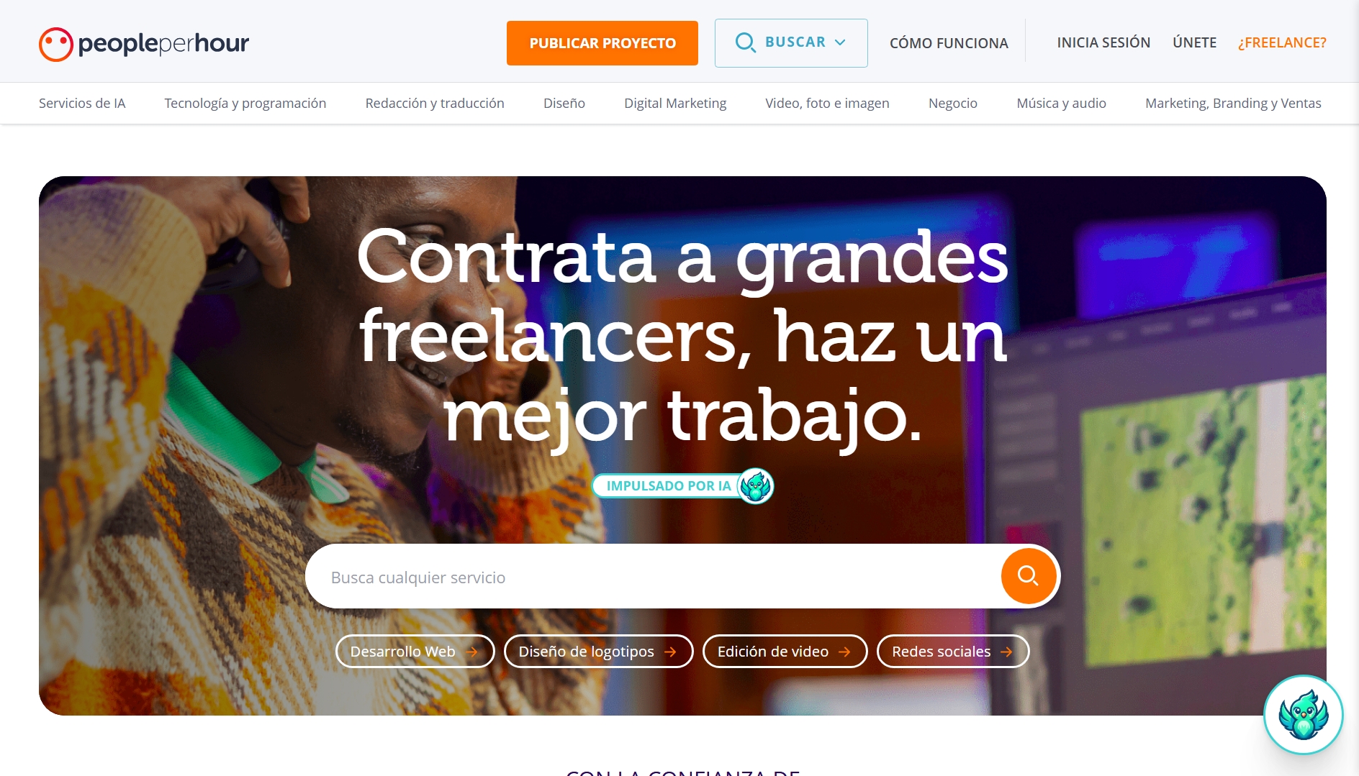Open the AI owl chat assistant
Viewport: 1359px width, 776px height.
pos(1303,714)
